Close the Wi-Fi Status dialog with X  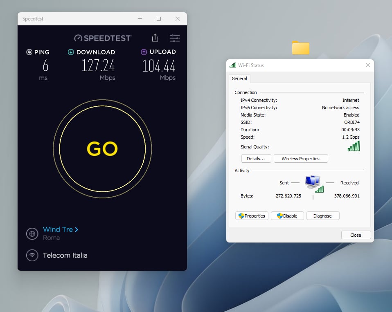tap(368, 65)
